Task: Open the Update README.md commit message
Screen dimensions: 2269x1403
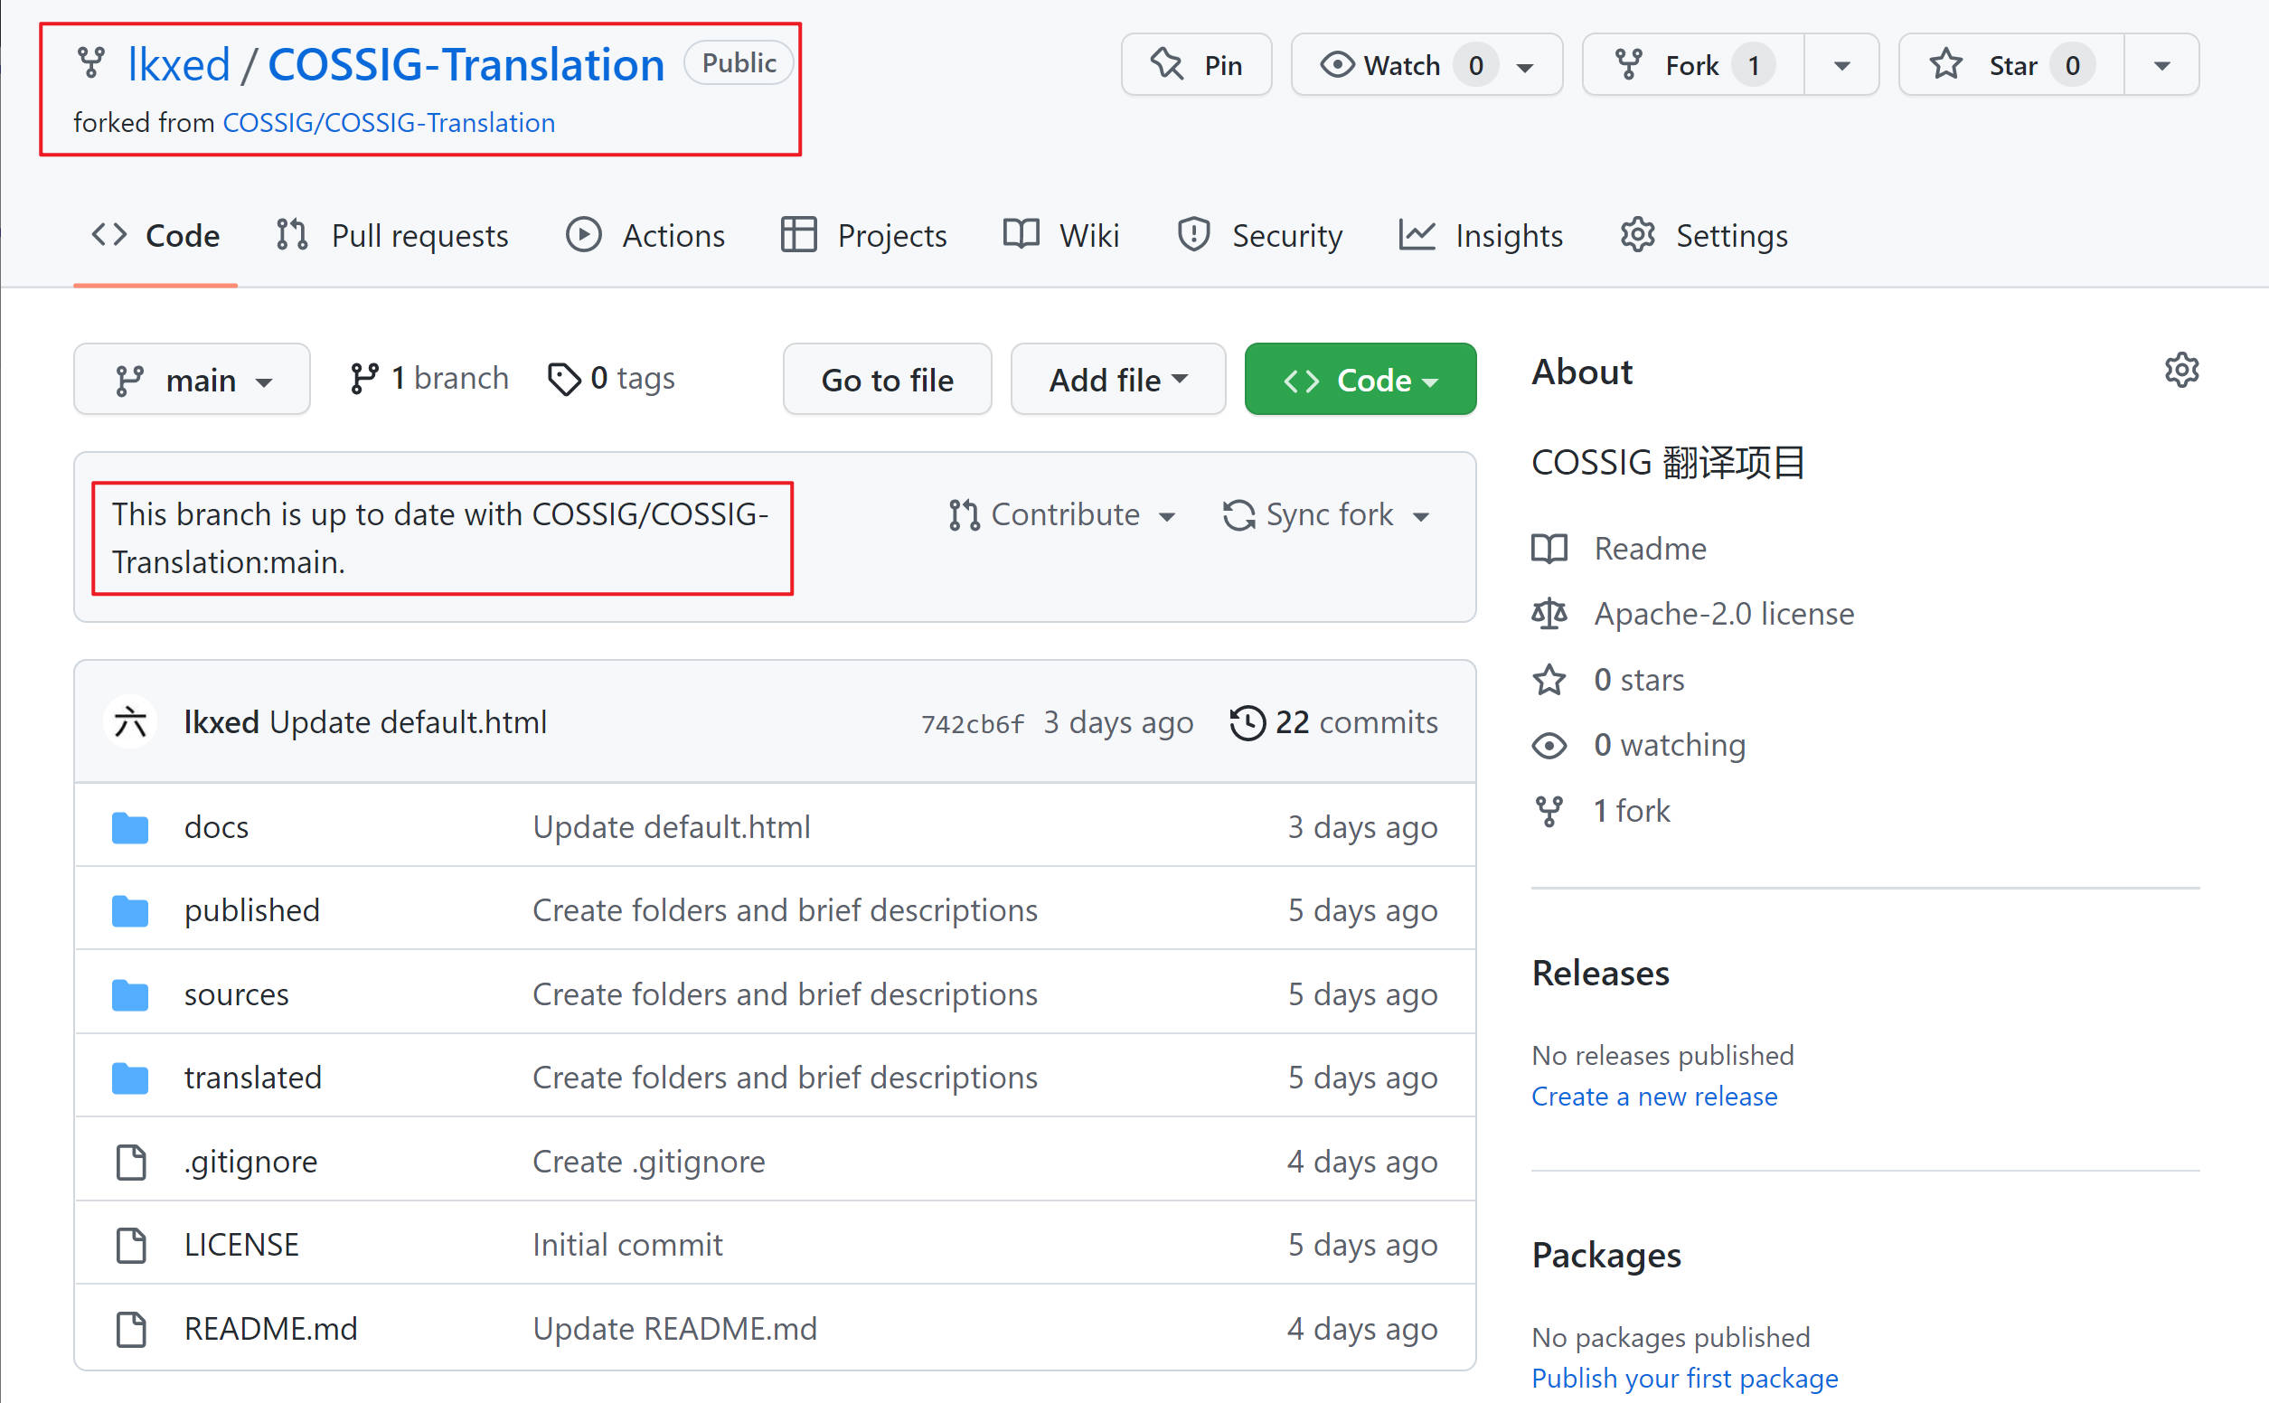Action: point(674,1329)
